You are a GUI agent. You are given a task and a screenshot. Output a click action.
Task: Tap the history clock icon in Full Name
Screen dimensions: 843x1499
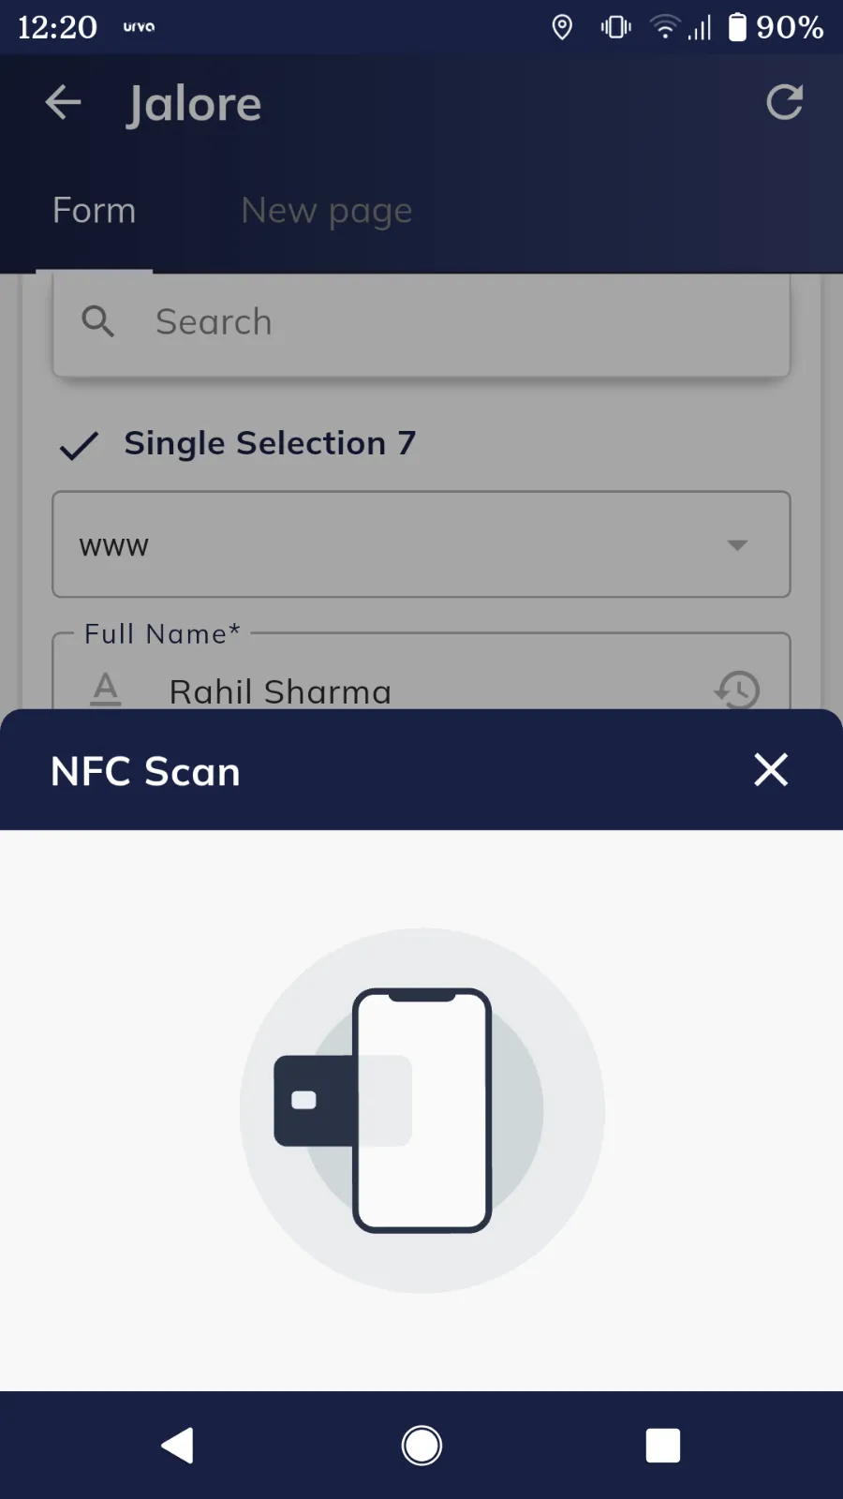click(737, 690)
